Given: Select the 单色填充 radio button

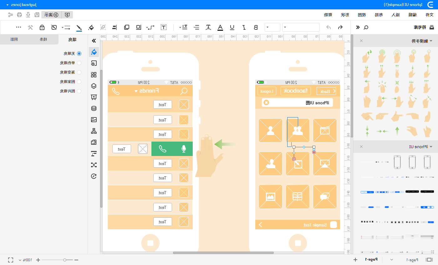Looking at the screenshot, I should coord(79,63).
